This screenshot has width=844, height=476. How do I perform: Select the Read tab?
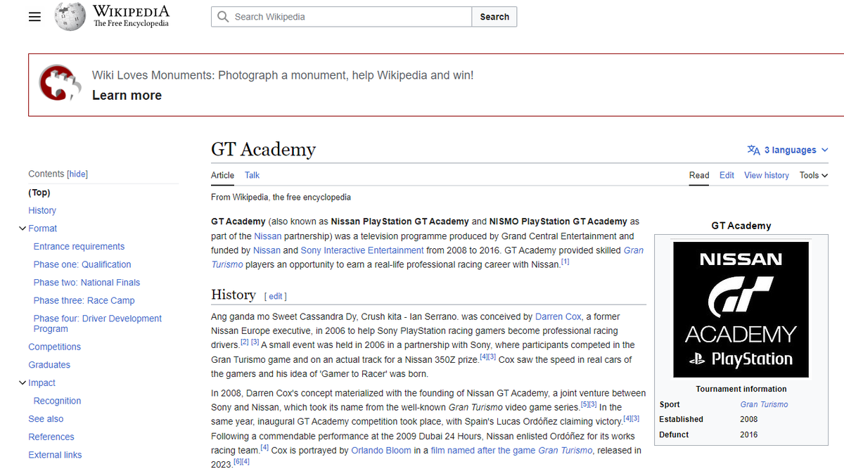(x=699, y=175)
